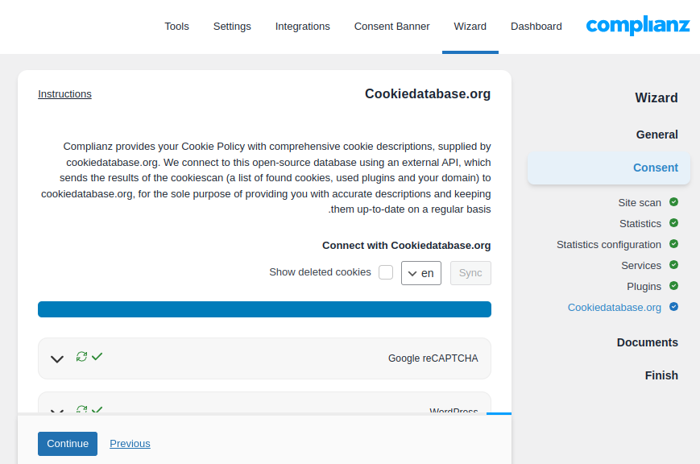
Task: Open the Statistics configuration step
Action: coord(608,245)
